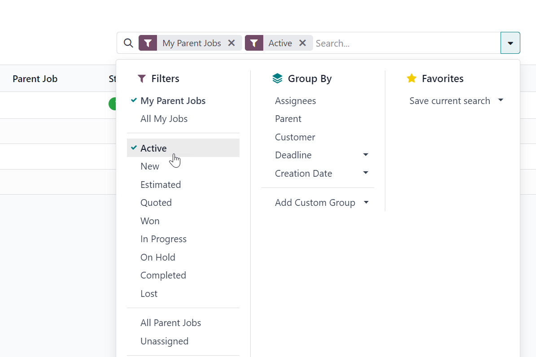
Task: Uncheck the Active filter option
Action: (x=153, y=148)
